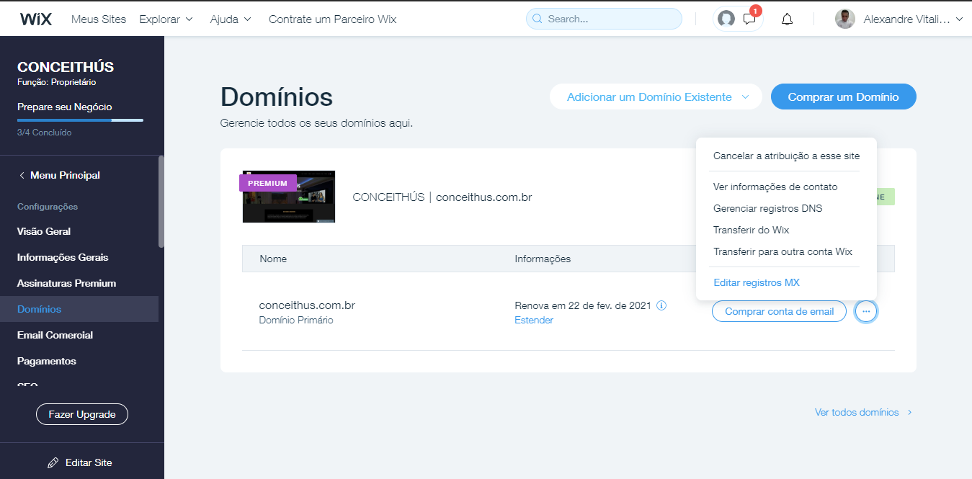Click the Comprar um Domínio button
This screenshot has height=479, width=972.
click(x=843, y=97)
